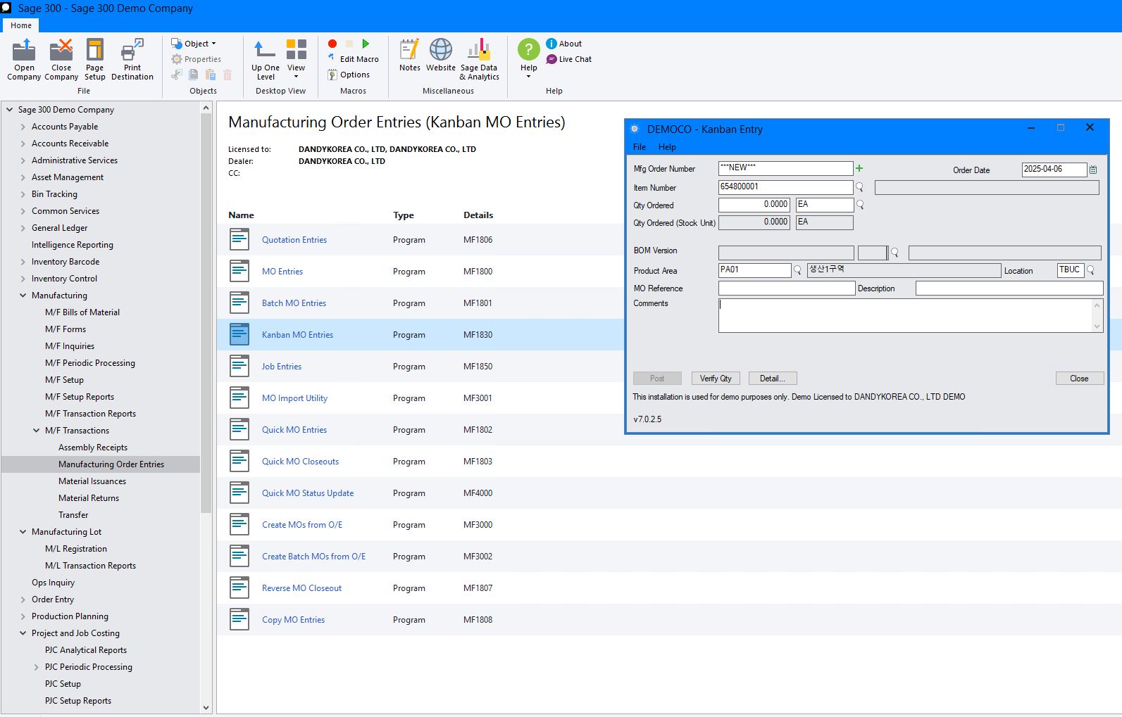Start recording a macro with red button
This screenshot has width=1122, height=717.
click(332, 44)
